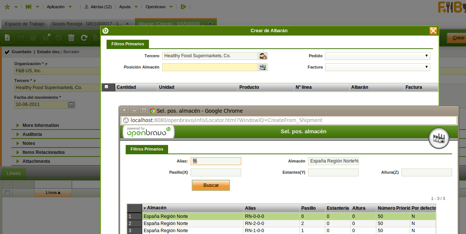This screenshot has height=234, width=466.
Task: Open the Pedido dropdown
Action: 377,56
